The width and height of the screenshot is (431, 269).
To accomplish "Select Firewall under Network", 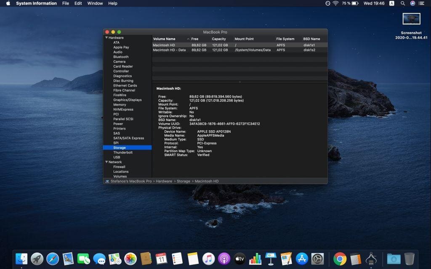I will pos(119,167).
